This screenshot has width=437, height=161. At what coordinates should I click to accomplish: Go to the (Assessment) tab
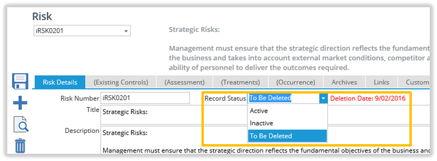(x=185, y=83)
